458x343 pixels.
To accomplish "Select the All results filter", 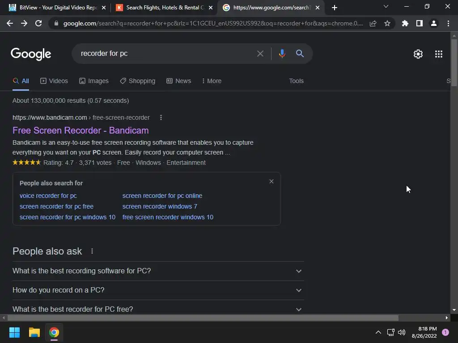I will 21,81.
